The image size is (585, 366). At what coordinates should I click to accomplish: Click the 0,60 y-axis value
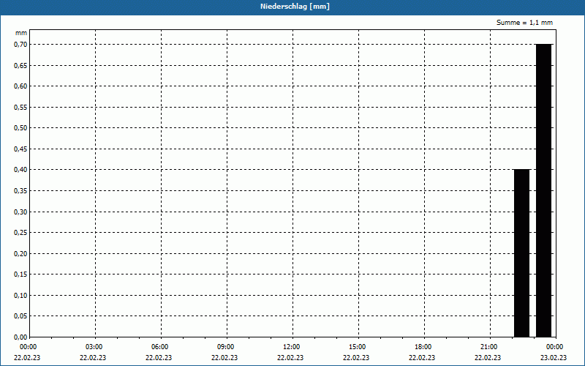(20, 86)
